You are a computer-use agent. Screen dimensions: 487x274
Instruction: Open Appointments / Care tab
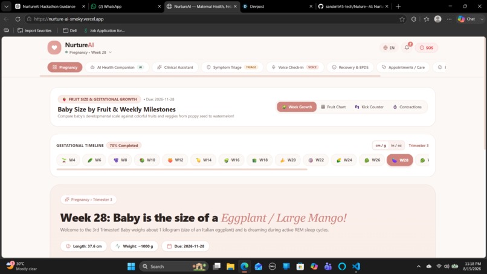point(403,67)
